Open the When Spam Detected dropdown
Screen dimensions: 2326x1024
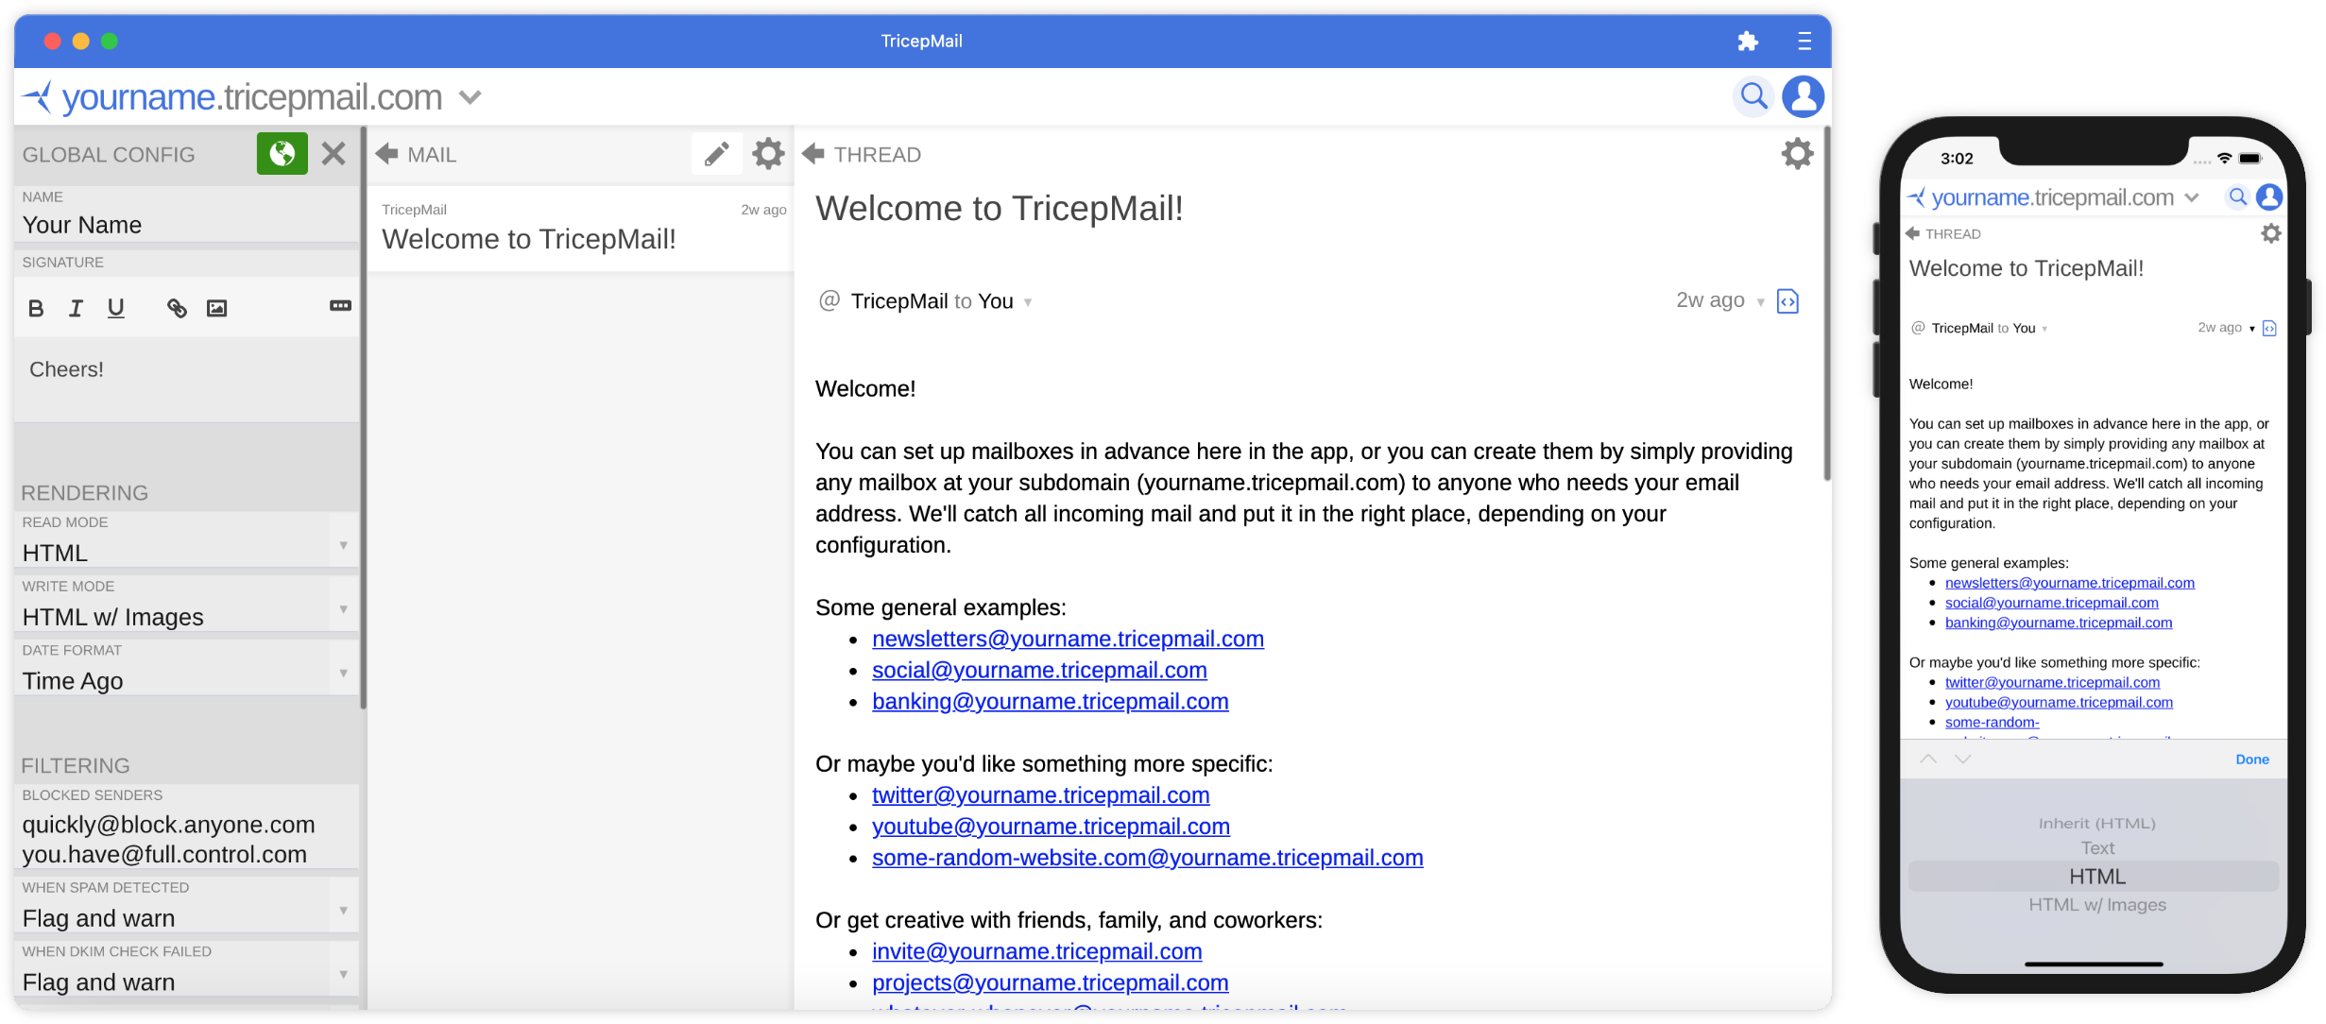coord(186,906)
